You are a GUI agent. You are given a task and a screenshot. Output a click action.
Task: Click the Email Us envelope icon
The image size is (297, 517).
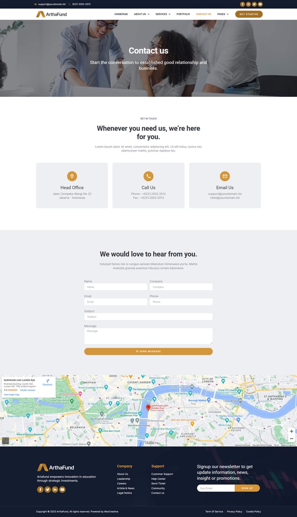[x=225, y=176]
